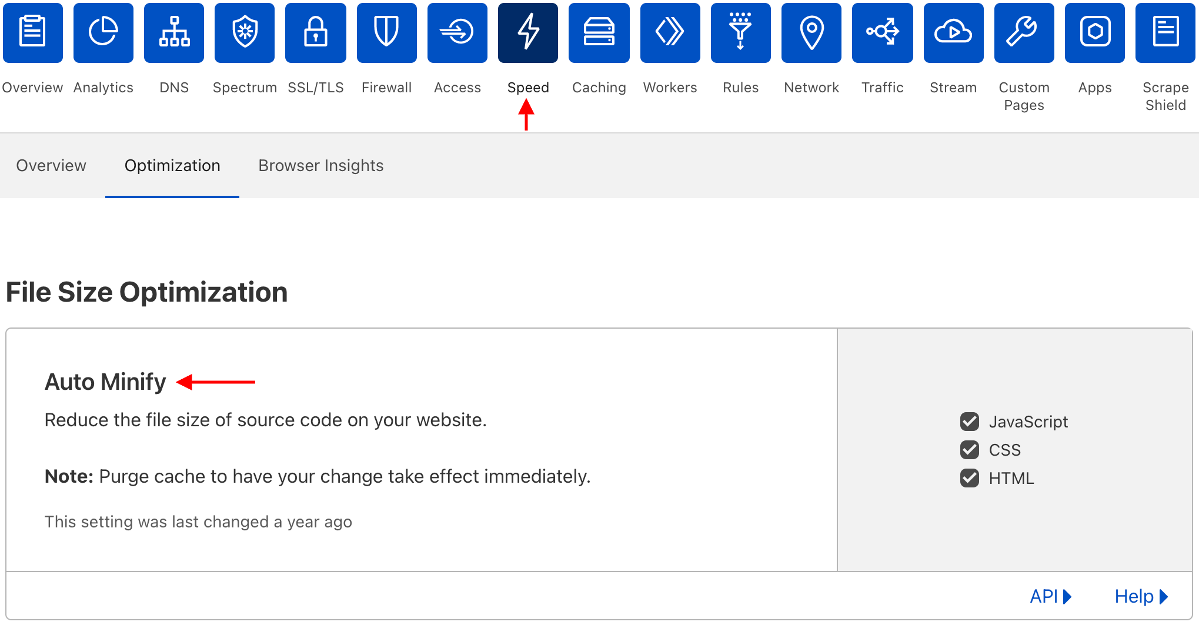Open the Rules funnel icon
The width and height of the screenshot is (1199, 625).
pyautogui.click(x=740, y=32)
